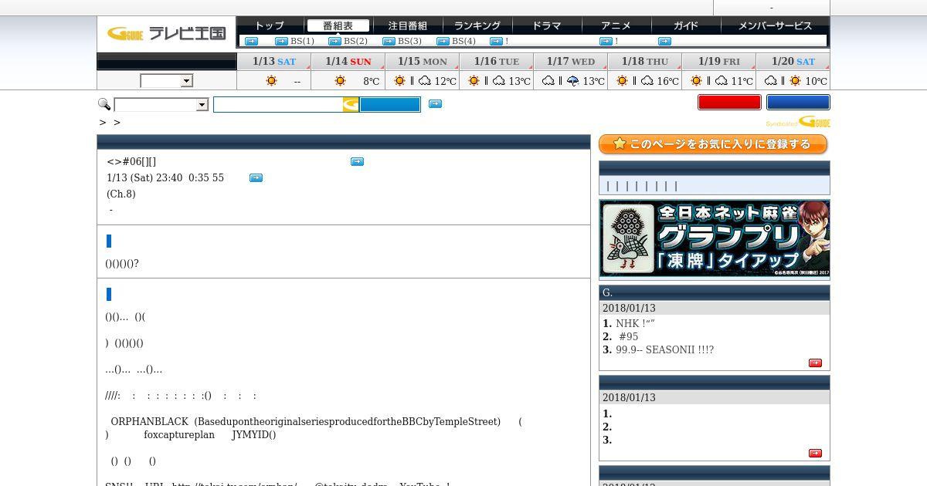The height and width of the screenshot is (486, 927).
Task: Click the BS(3) link
Action: click(x=409, y=41)
